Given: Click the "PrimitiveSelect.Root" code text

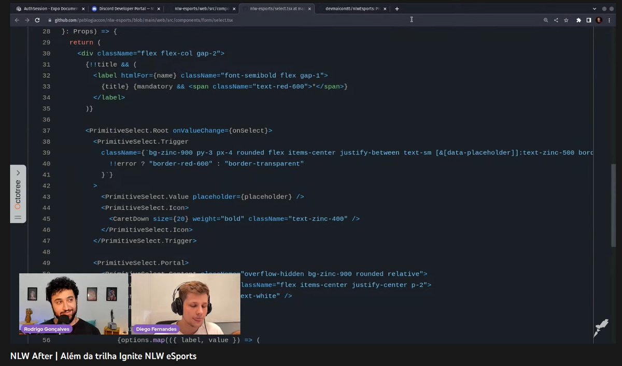Looking at the screenshot, I should click(x=129, y=130).
